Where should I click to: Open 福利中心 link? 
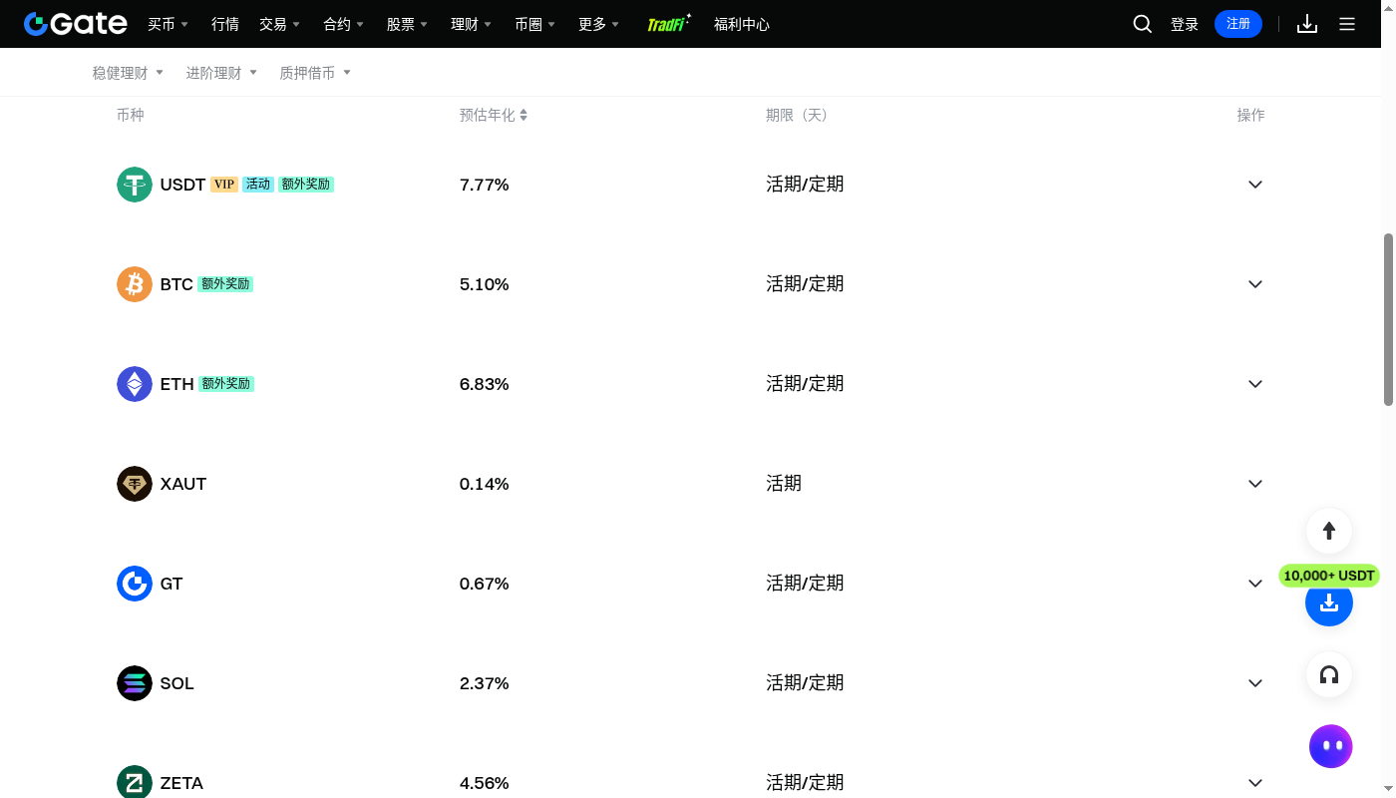pos(742,24)
